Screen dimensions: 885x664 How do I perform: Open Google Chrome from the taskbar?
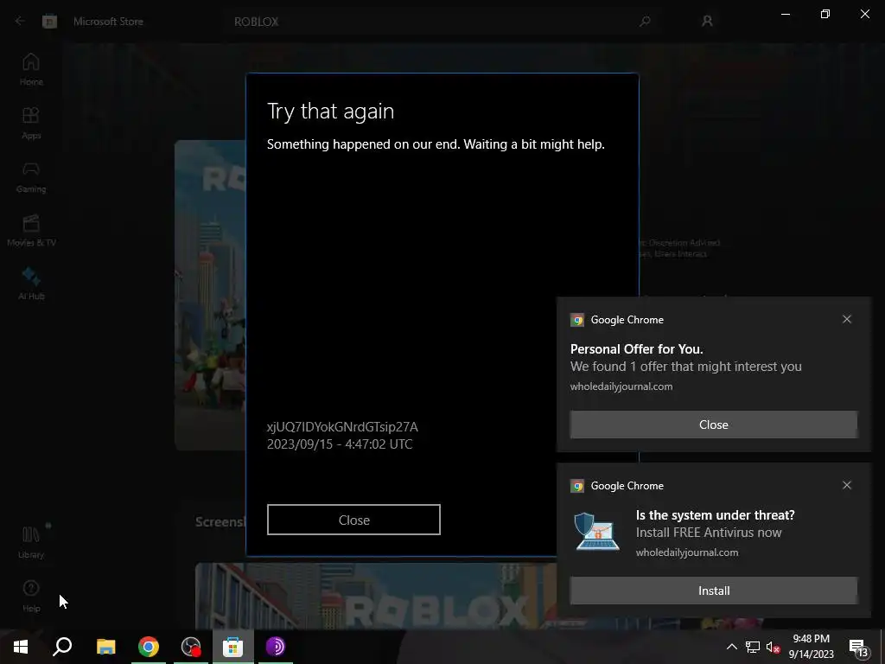pos(149,647)
